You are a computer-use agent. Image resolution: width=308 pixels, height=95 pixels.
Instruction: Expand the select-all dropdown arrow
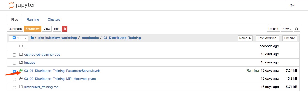point(25,38)
